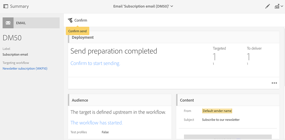Open Newsletter subscription (WKF10) workflow link

(x=25, y=69)
